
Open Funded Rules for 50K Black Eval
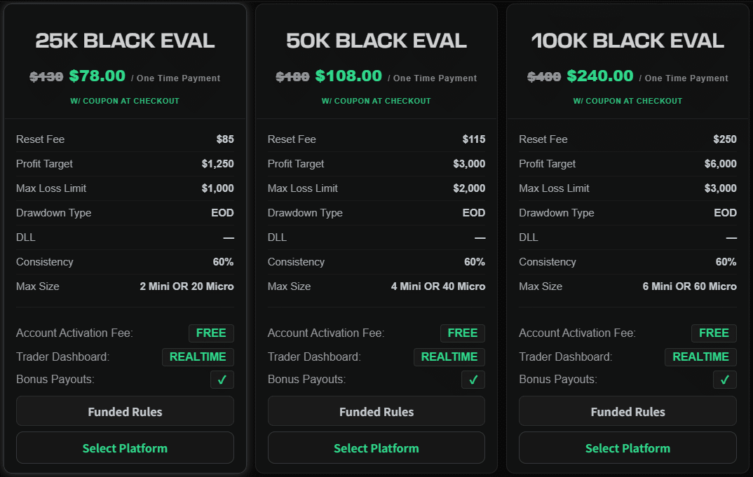pos(376,412)
